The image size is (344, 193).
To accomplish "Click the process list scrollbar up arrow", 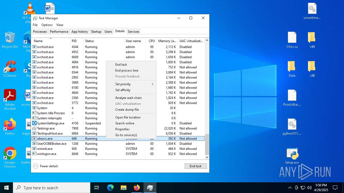I will (x=207, y=40).
